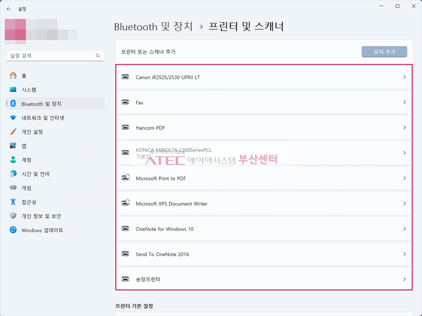Click the network Wi-Fi icon

pyautogui.click(x=13, y=117)
